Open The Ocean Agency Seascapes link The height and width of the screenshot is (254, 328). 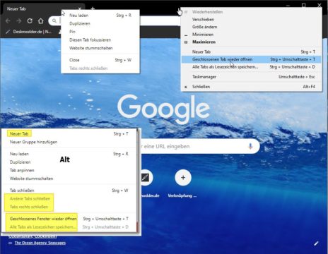pos(40,243)
